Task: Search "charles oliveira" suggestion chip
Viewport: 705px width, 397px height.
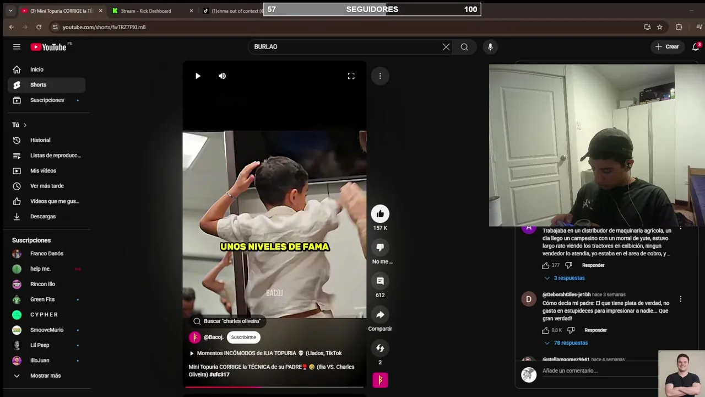Action: click(227, 321)
